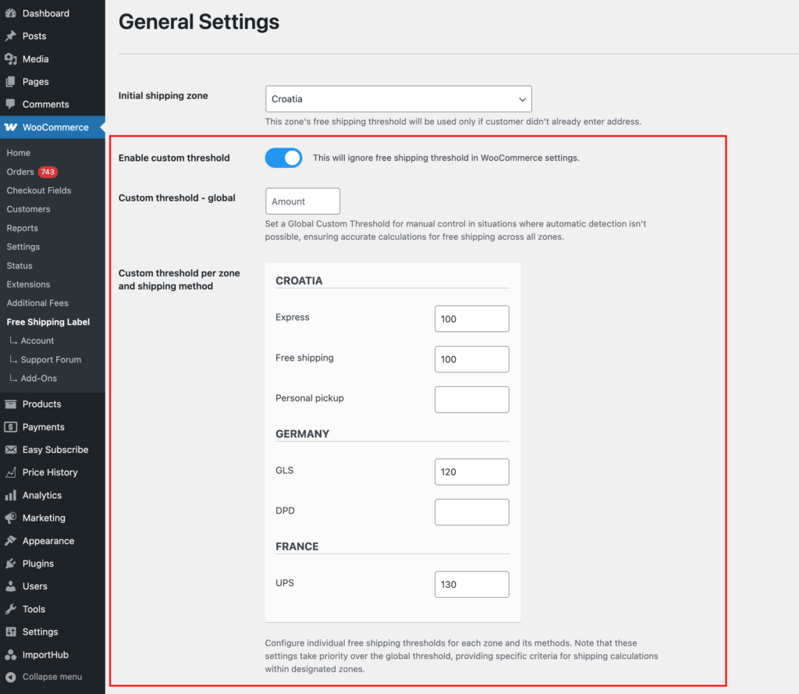Click the Analytics bar chart icon
Image resolution: width=799 pixels, height=694 pixels.
tap(11, 496)
